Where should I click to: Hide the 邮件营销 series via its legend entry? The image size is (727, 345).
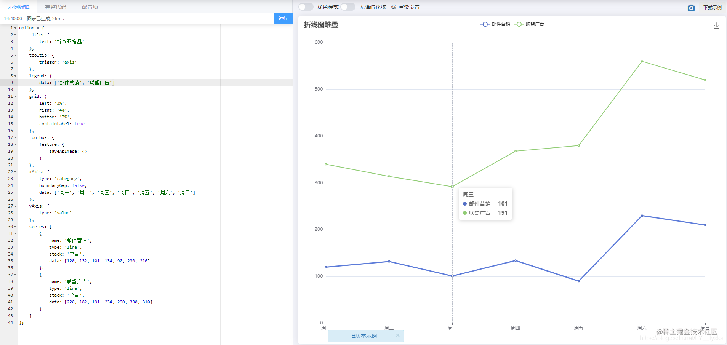(501, 24)
